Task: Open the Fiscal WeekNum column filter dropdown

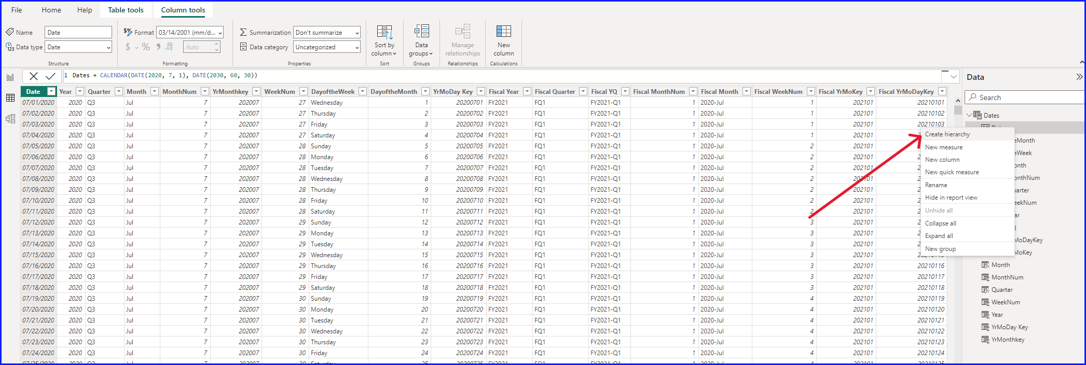Action: tap(811, 92)
